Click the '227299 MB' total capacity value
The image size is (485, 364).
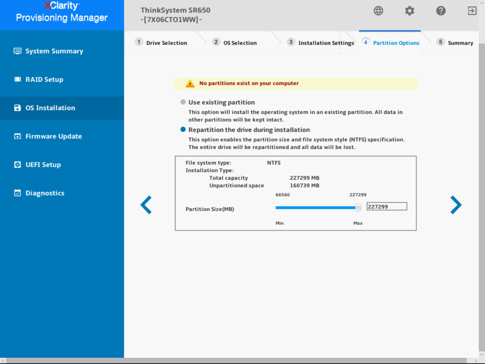tap(304, 178)
